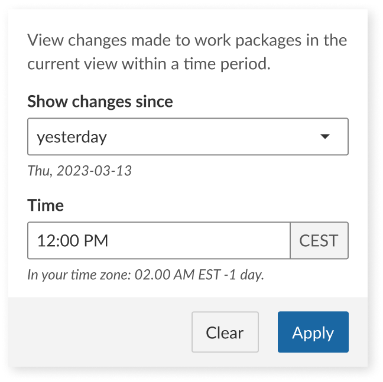
Task: Click the dropdown caret arrow icon
Action: click(x=324, y=137)
